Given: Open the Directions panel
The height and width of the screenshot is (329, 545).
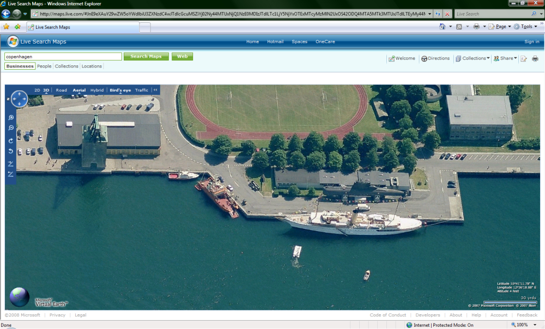Looking at the screenshot, I should pyautogui.click(x=435, y=58).
